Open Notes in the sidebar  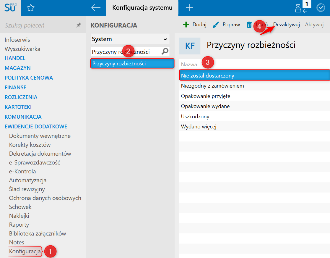point(17,242)
